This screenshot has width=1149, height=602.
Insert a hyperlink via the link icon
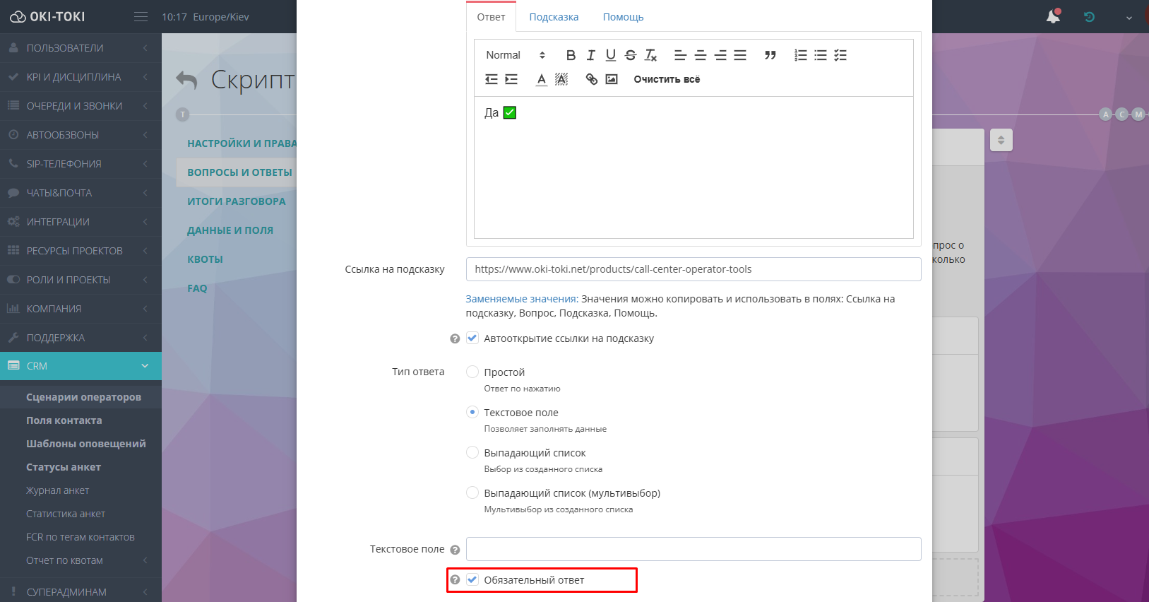click(591, 79)
